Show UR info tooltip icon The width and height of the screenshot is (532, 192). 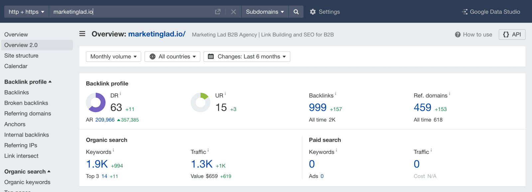[x=225, y=94]
